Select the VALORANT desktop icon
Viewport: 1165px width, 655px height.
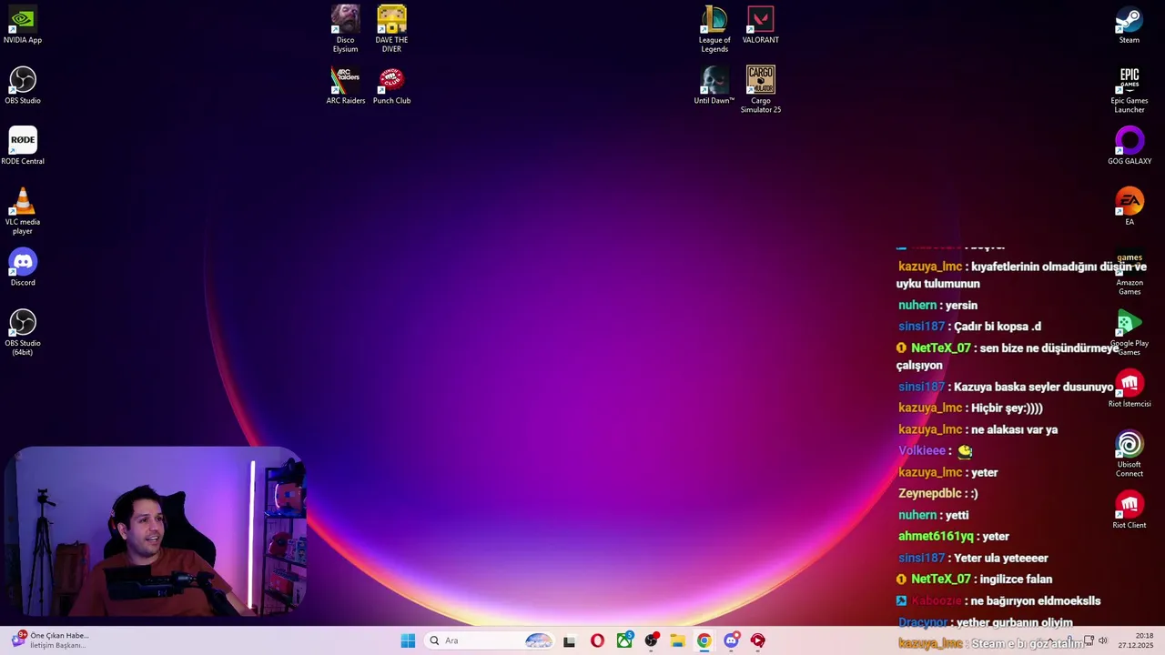click(760, 25)
